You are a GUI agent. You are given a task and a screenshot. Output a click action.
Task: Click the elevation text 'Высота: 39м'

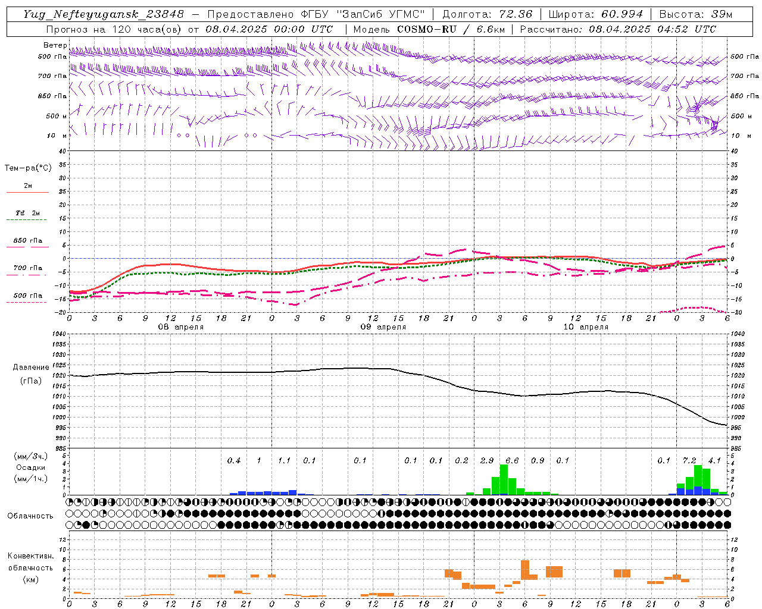[696, 14]
